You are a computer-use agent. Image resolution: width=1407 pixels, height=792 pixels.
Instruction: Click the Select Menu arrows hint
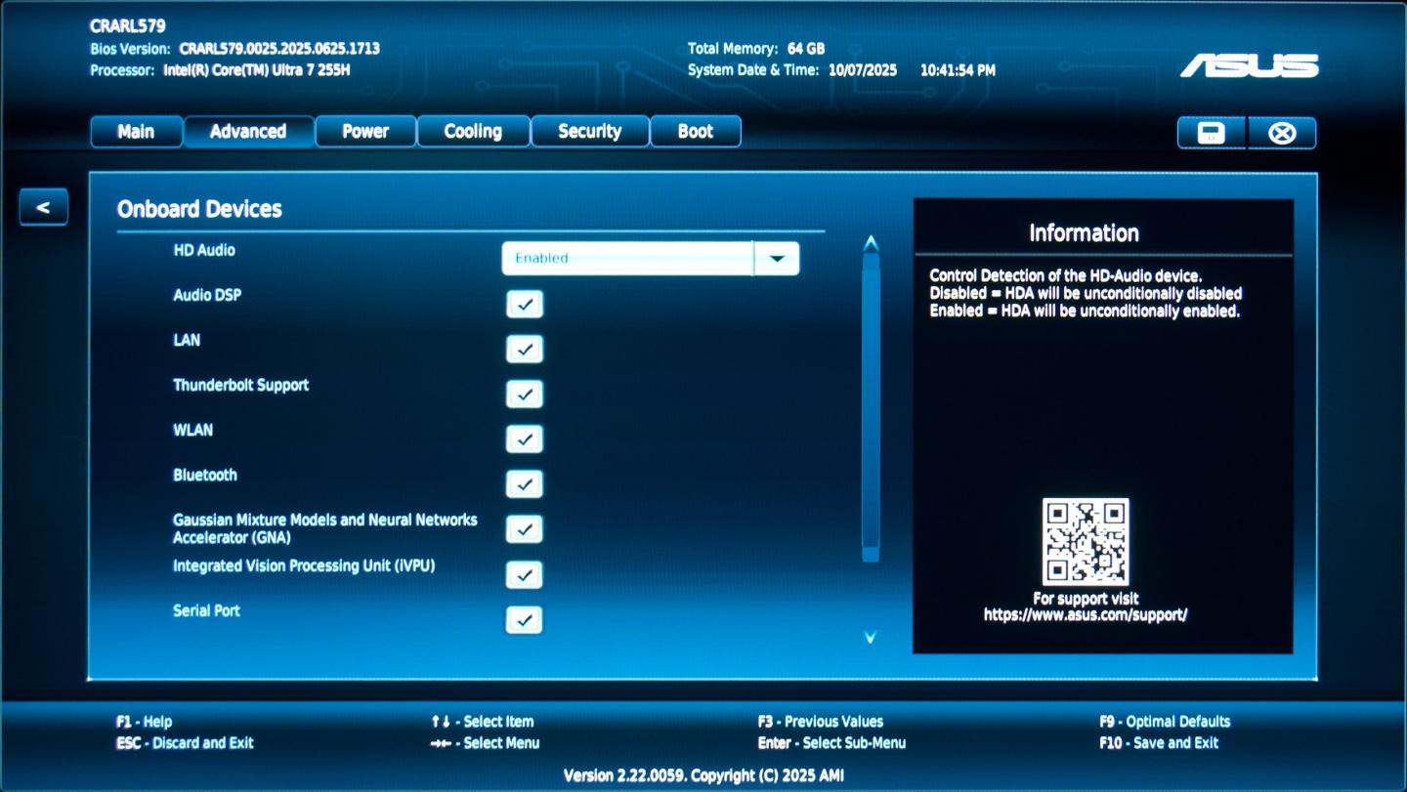(x=486, y=743)
